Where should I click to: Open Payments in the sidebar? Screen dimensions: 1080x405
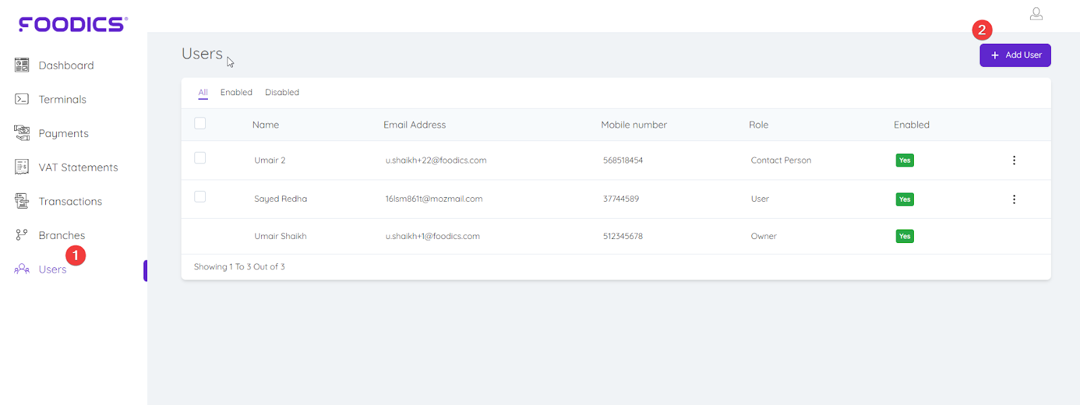63,134
